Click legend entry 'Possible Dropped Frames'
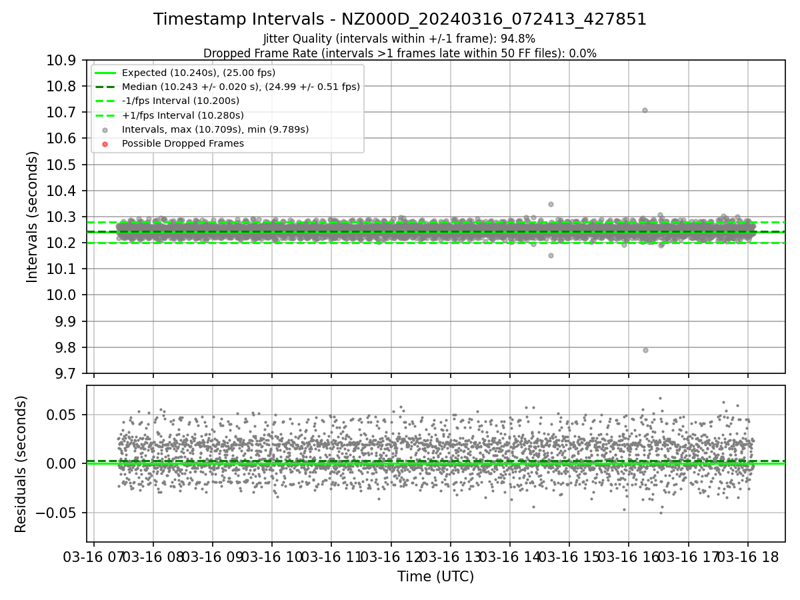 183,143
